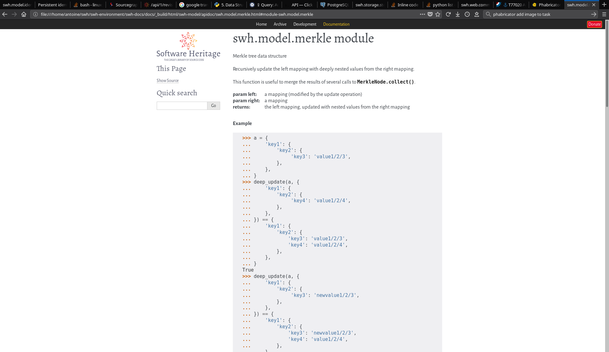
Task: Click the 'Merkle tree data structure' text
Action: tap(260, 56)
